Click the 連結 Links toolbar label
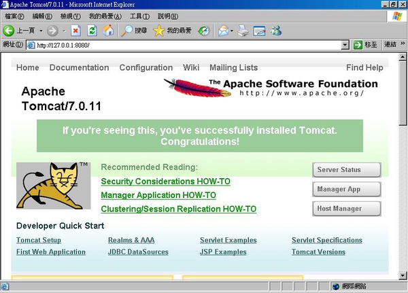408x293 pixels. [390, 45]
